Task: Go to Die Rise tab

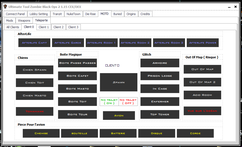Action: coord(90,14)
